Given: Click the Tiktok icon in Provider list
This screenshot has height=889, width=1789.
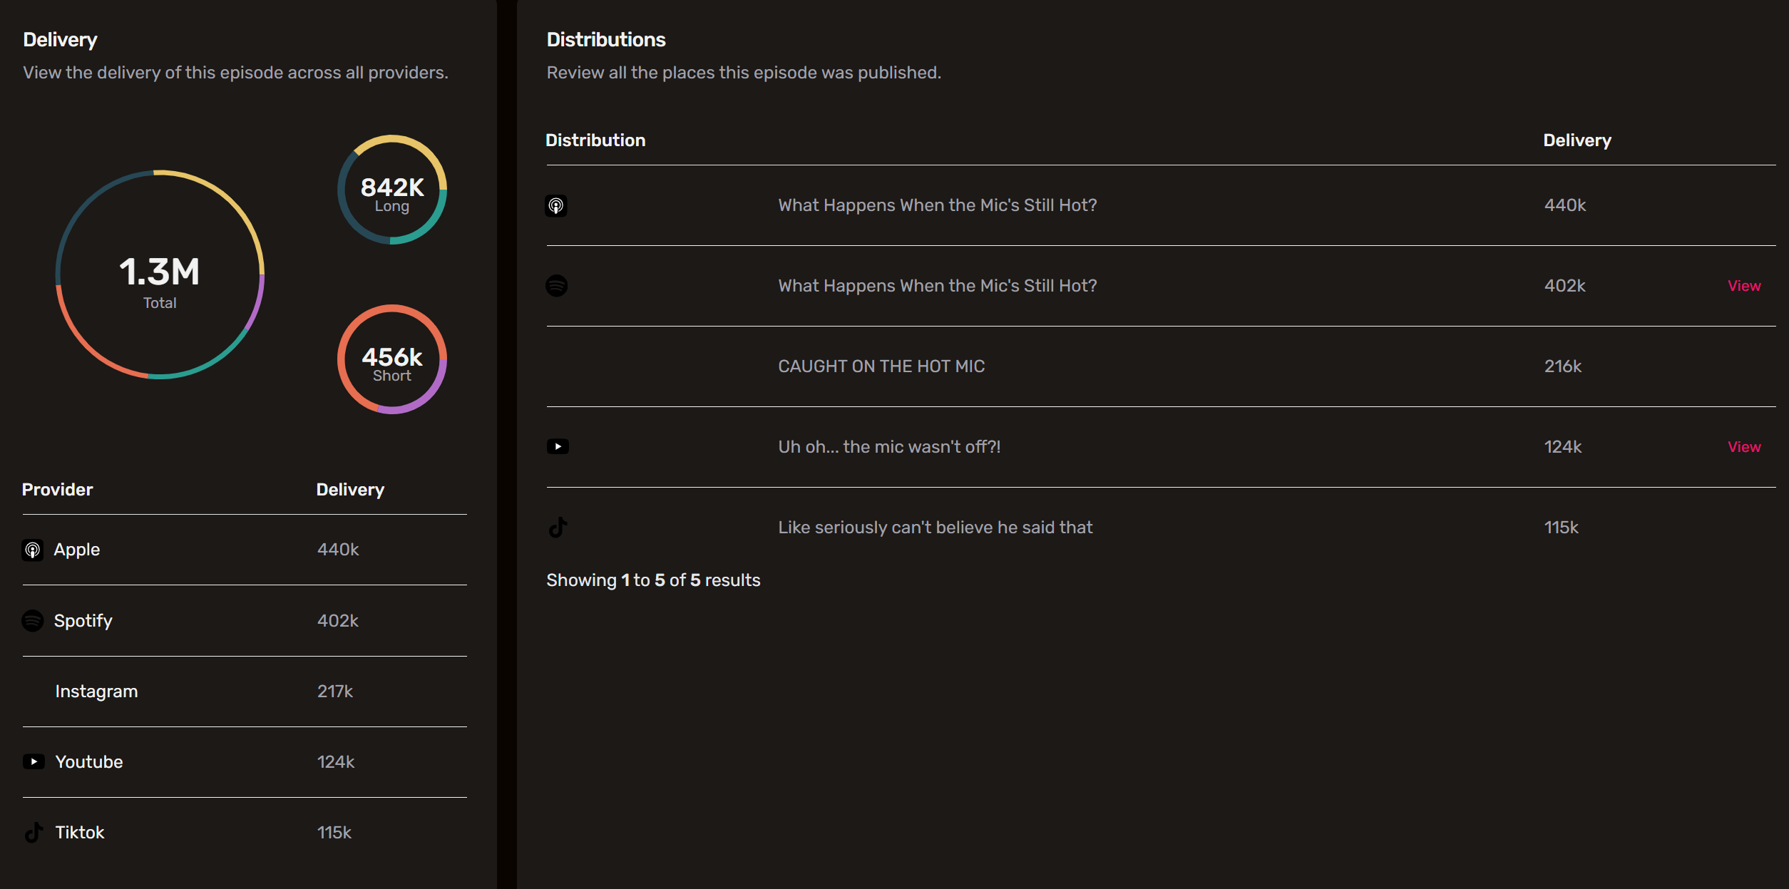Looking at the screenshot, I should click(x=34, y=832).
